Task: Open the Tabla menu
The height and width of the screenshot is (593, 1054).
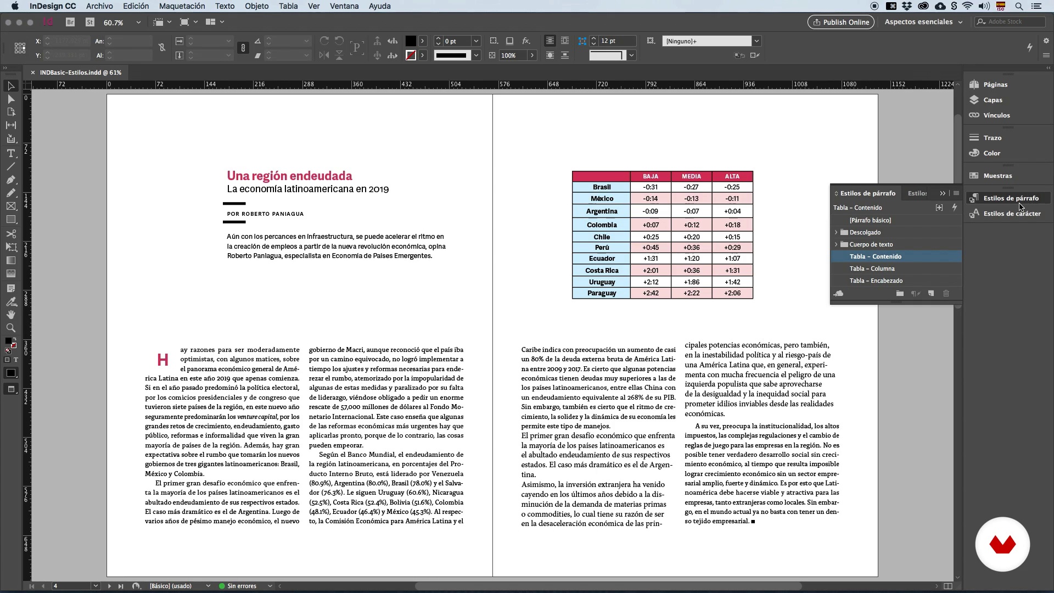Action: pyautogui.click(x=288, y=6)
